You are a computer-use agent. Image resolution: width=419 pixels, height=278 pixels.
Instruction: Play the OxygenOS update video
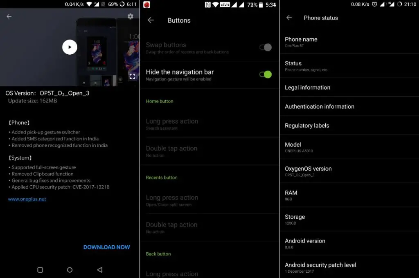(x=70, y=47)
